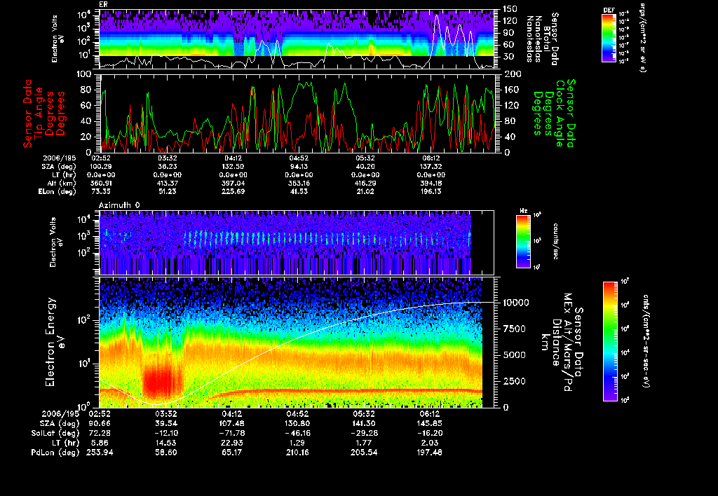This screenshot has height=496, width=718.
Task: Click the DEF color scale bar
Action: tap(609, 38)
